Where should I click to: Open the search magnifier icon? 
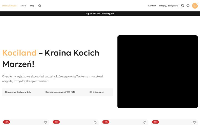coord(40,6)
